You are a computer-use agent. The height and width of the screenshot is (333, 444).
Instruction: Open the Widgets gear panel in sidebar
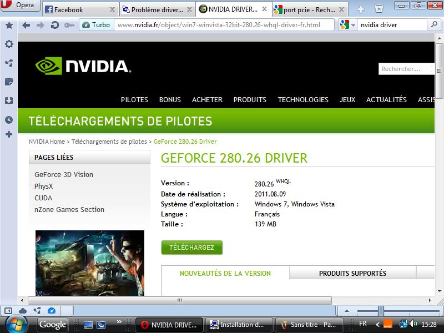(x=9, y=44)
